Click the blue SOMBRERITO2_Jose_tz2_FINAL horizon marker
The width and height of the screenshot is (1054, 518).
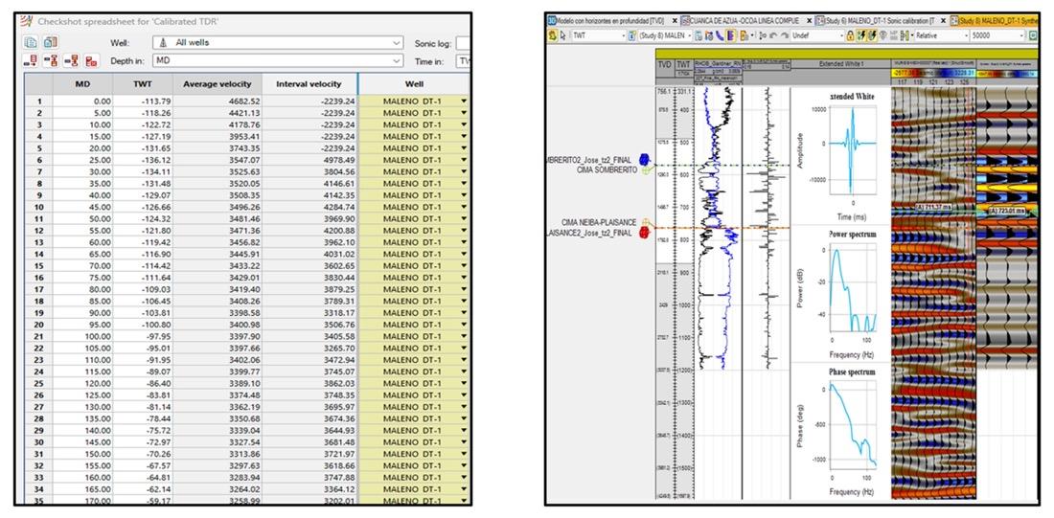645,159
